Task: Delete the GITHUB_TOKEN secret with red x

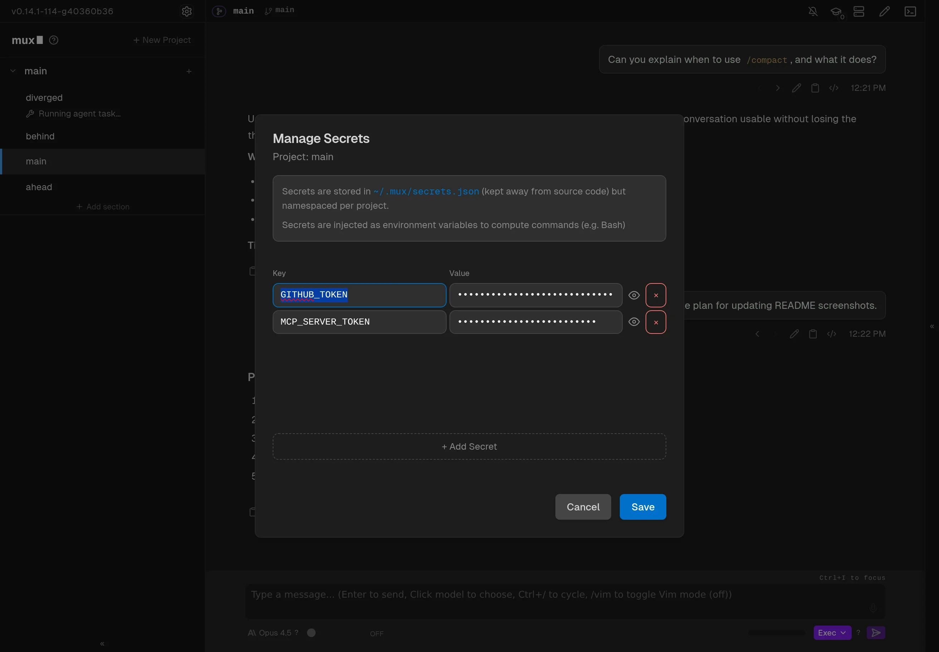Action: [x=656, y=295]
